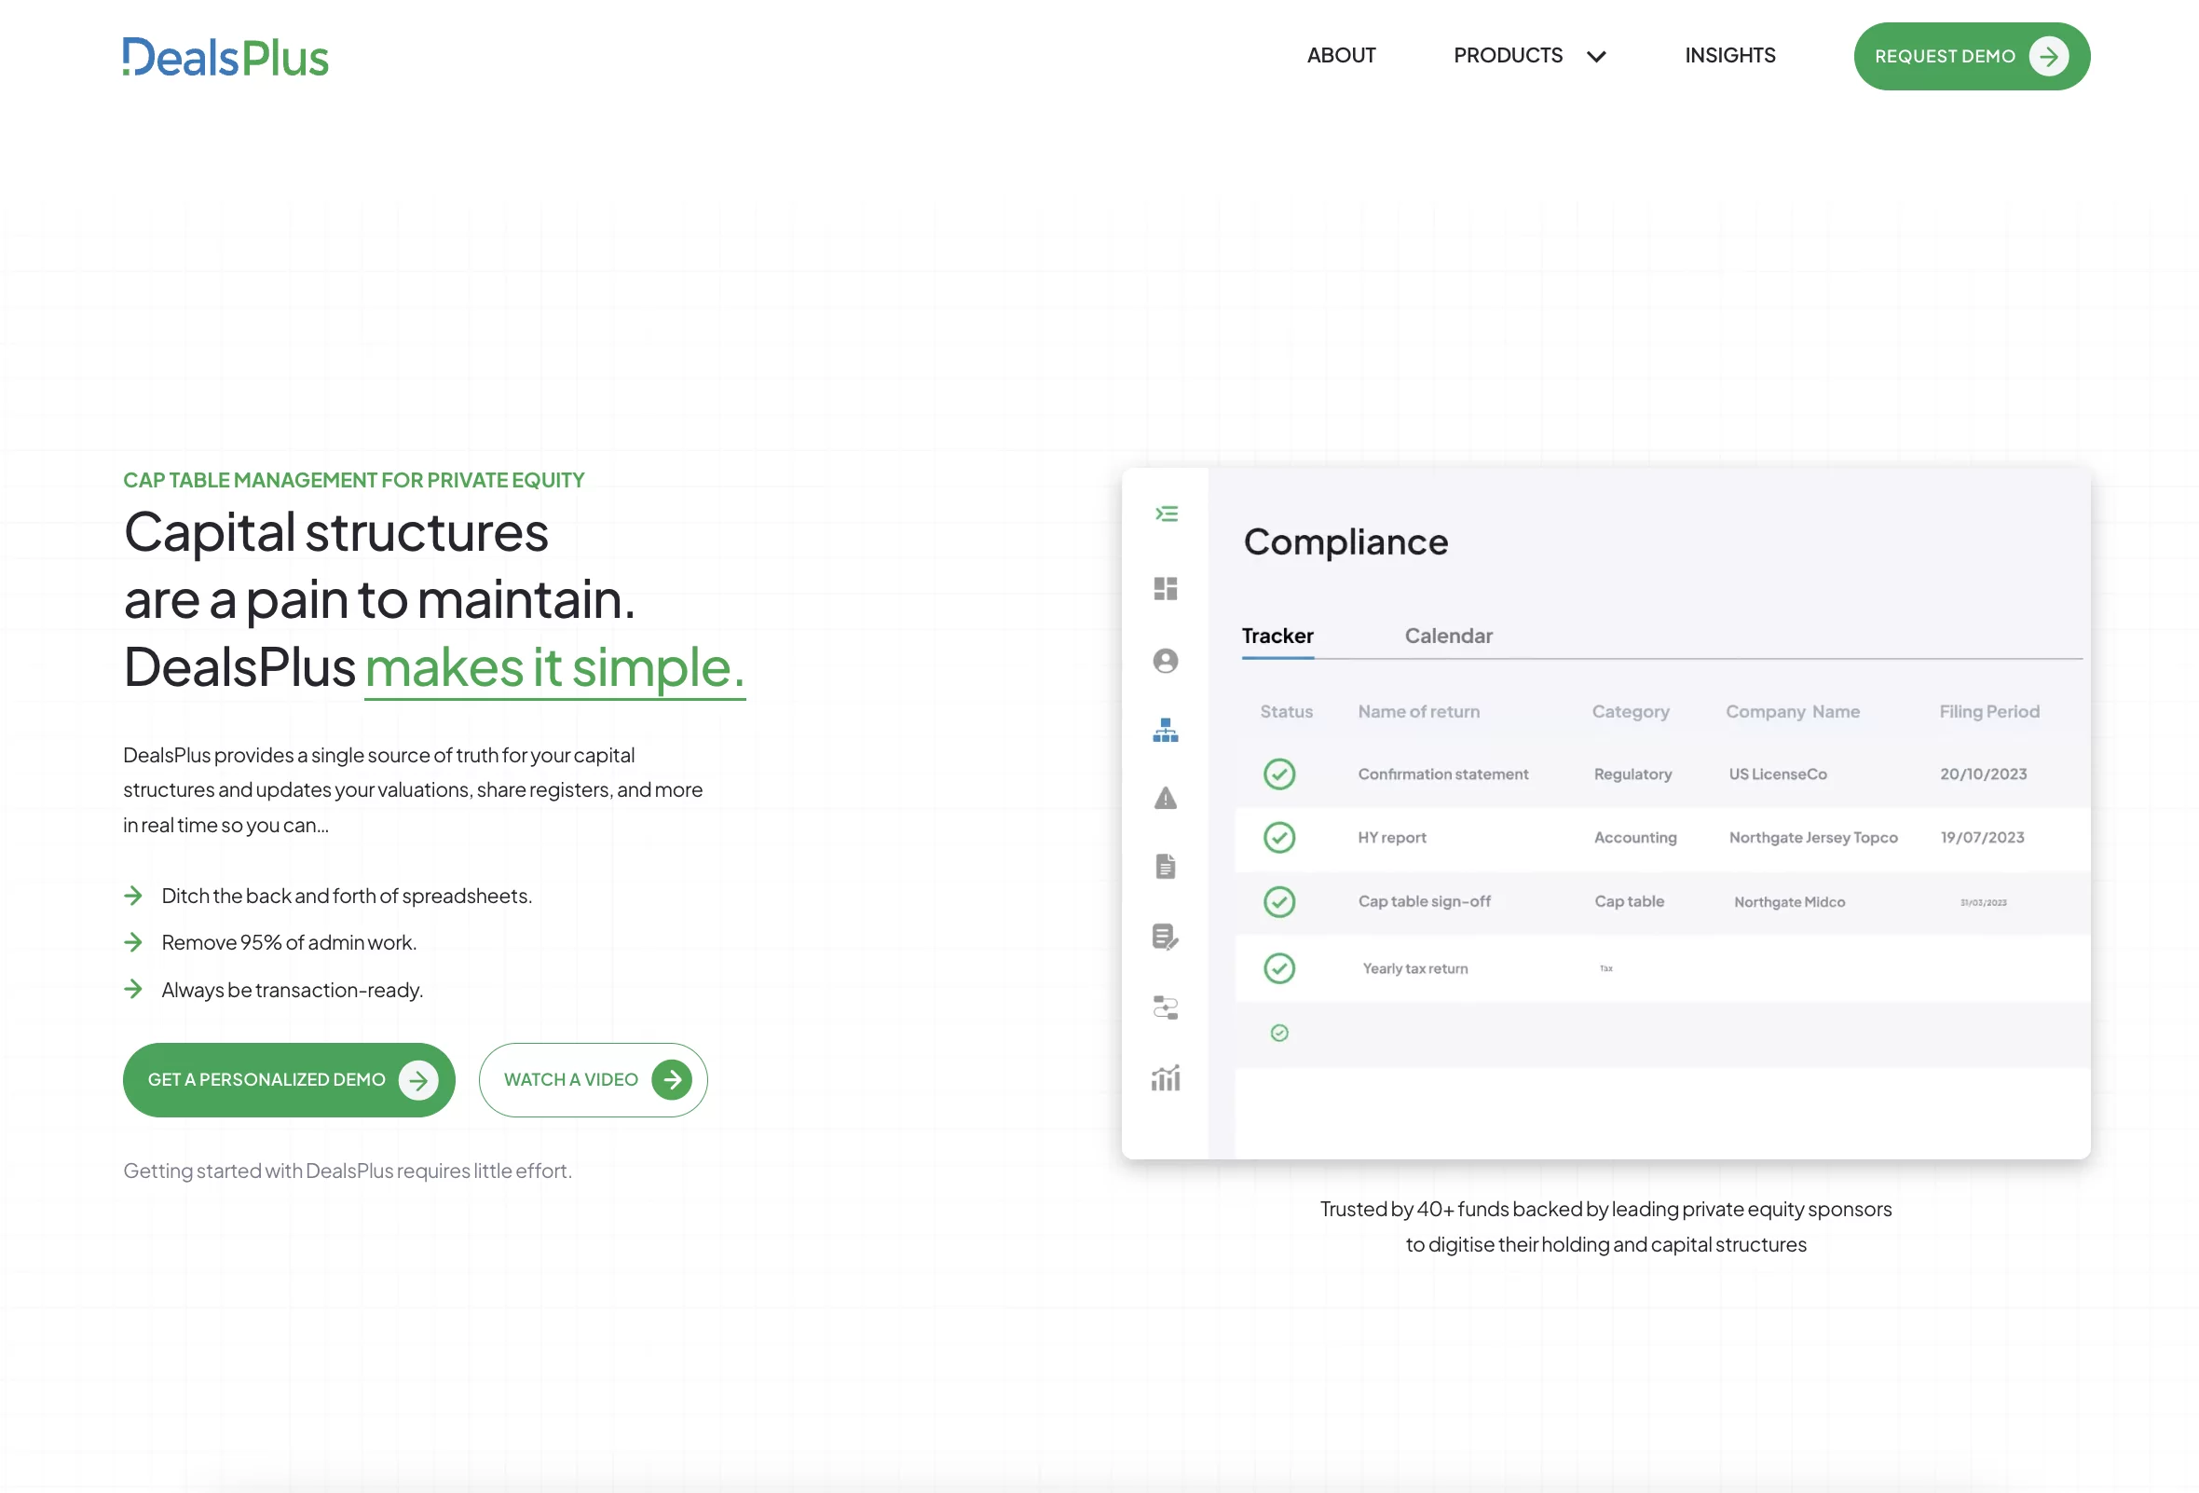Click arrow circle in personalized demo button
This screenshot has height=1493, width=2199.
(418, 1079)
